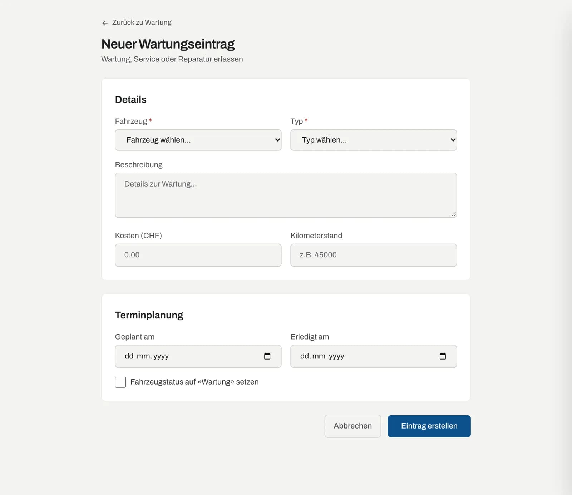Click the back arrow icon

tap(105, 23)
